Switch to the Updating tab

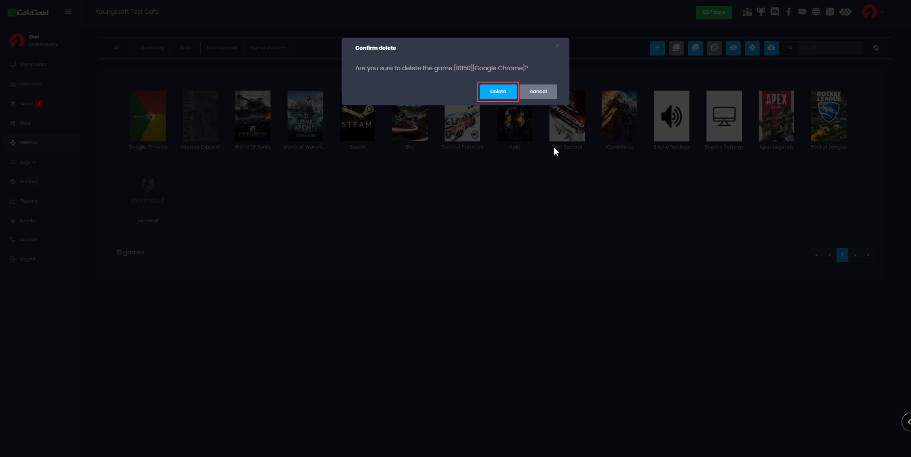pyautogui.click(x=152, y=48)
